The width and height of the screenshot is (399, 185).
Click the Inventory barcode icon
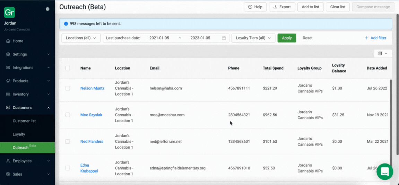[8, 94]
